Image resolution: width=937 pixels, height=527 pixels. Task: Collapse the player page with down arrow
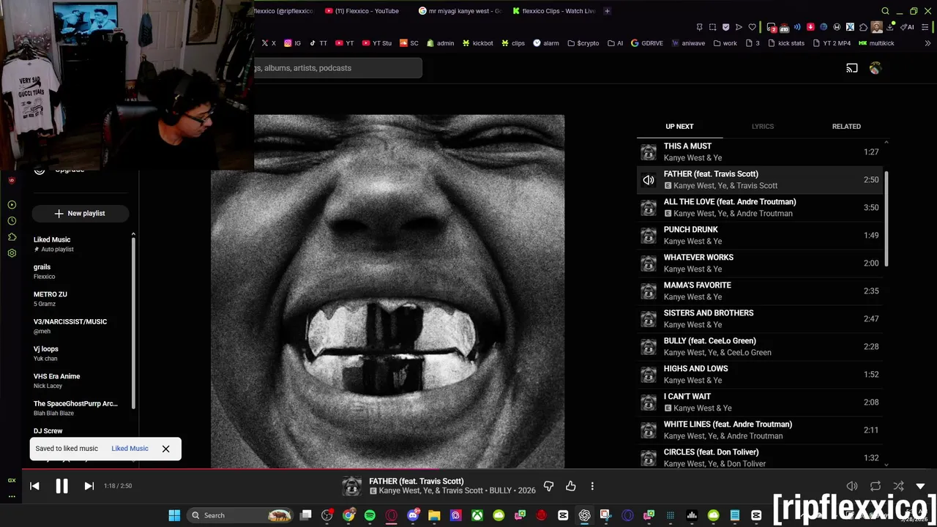920,486
